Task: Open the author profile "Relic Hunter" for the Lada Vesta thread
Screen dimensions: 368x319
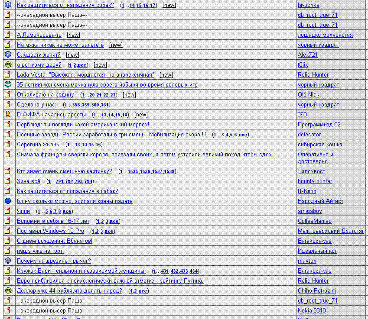Action: point(313,75)
